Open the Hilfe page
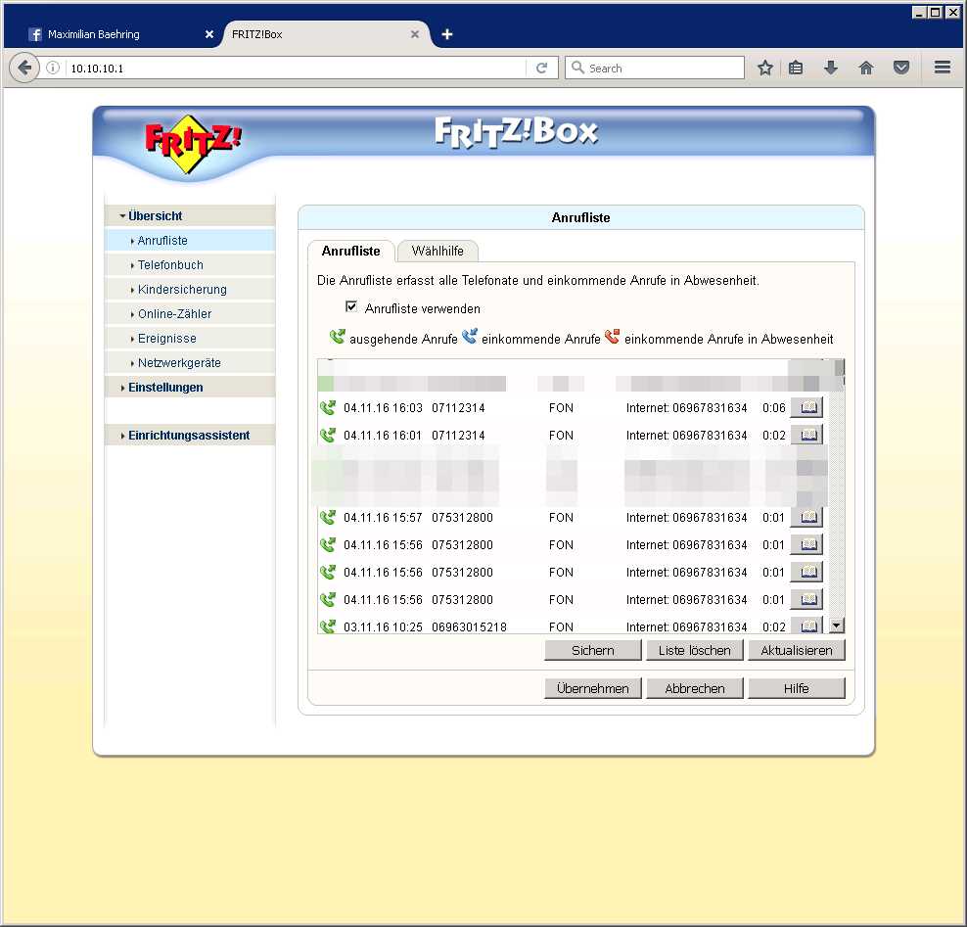This screenshot has width=967, height=927. click(x=796, y=688)
